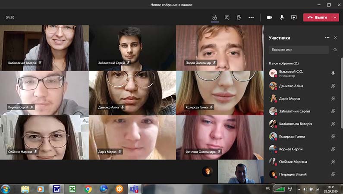Open the more actions ellipsis in toolbar
This screenshot has width=343, height=194.
[251, 18]
